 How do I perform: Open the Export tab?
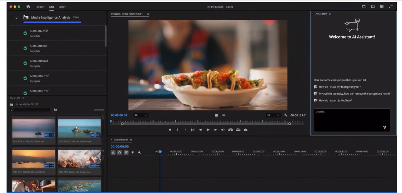click(63, 7)
